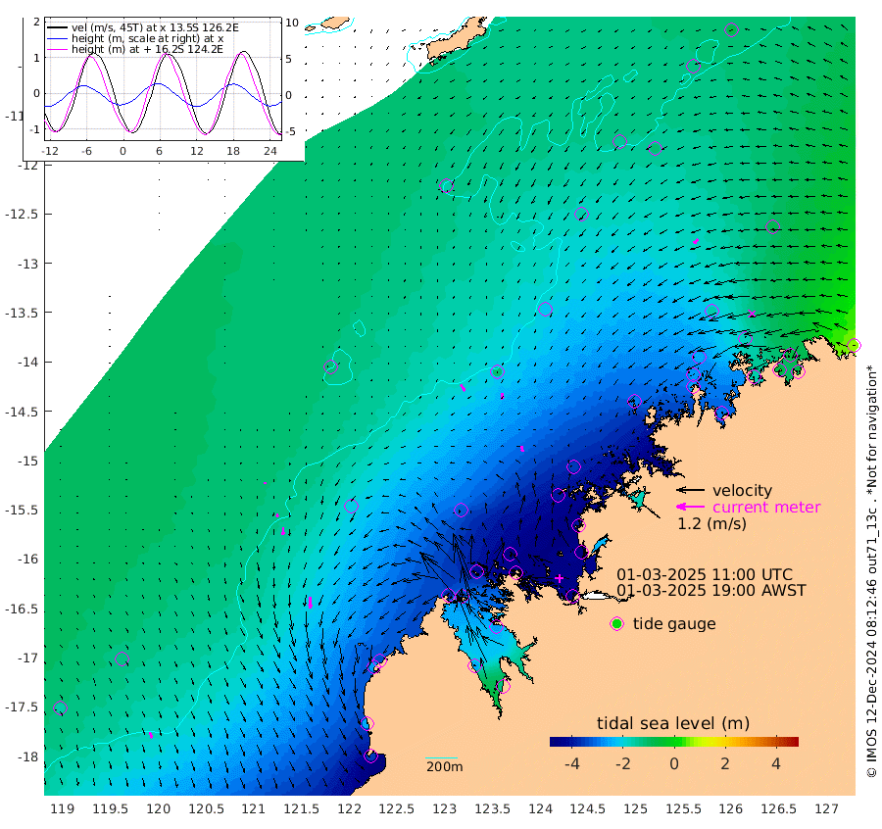882x829 pixels.
Task: Click the '10' tick on the inset right axis
Action: [x=291, y=24]
